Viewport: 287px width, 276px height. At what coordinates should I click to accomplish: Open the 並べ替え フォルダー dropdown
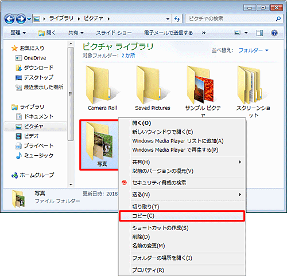(x=253, y=50)
